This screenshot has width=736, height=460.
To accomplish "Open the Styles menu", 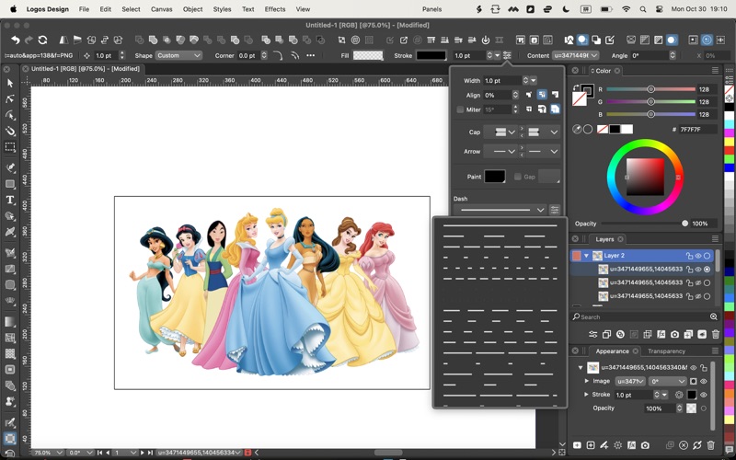I will pyautogui.click(x=222, y=9).
